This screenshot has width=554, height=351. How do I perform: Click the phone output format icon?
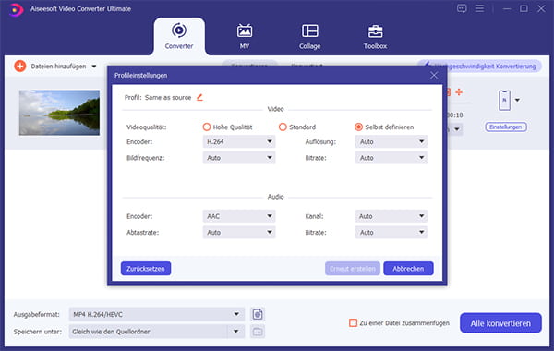pyautogui.click(x=504, y=101)
